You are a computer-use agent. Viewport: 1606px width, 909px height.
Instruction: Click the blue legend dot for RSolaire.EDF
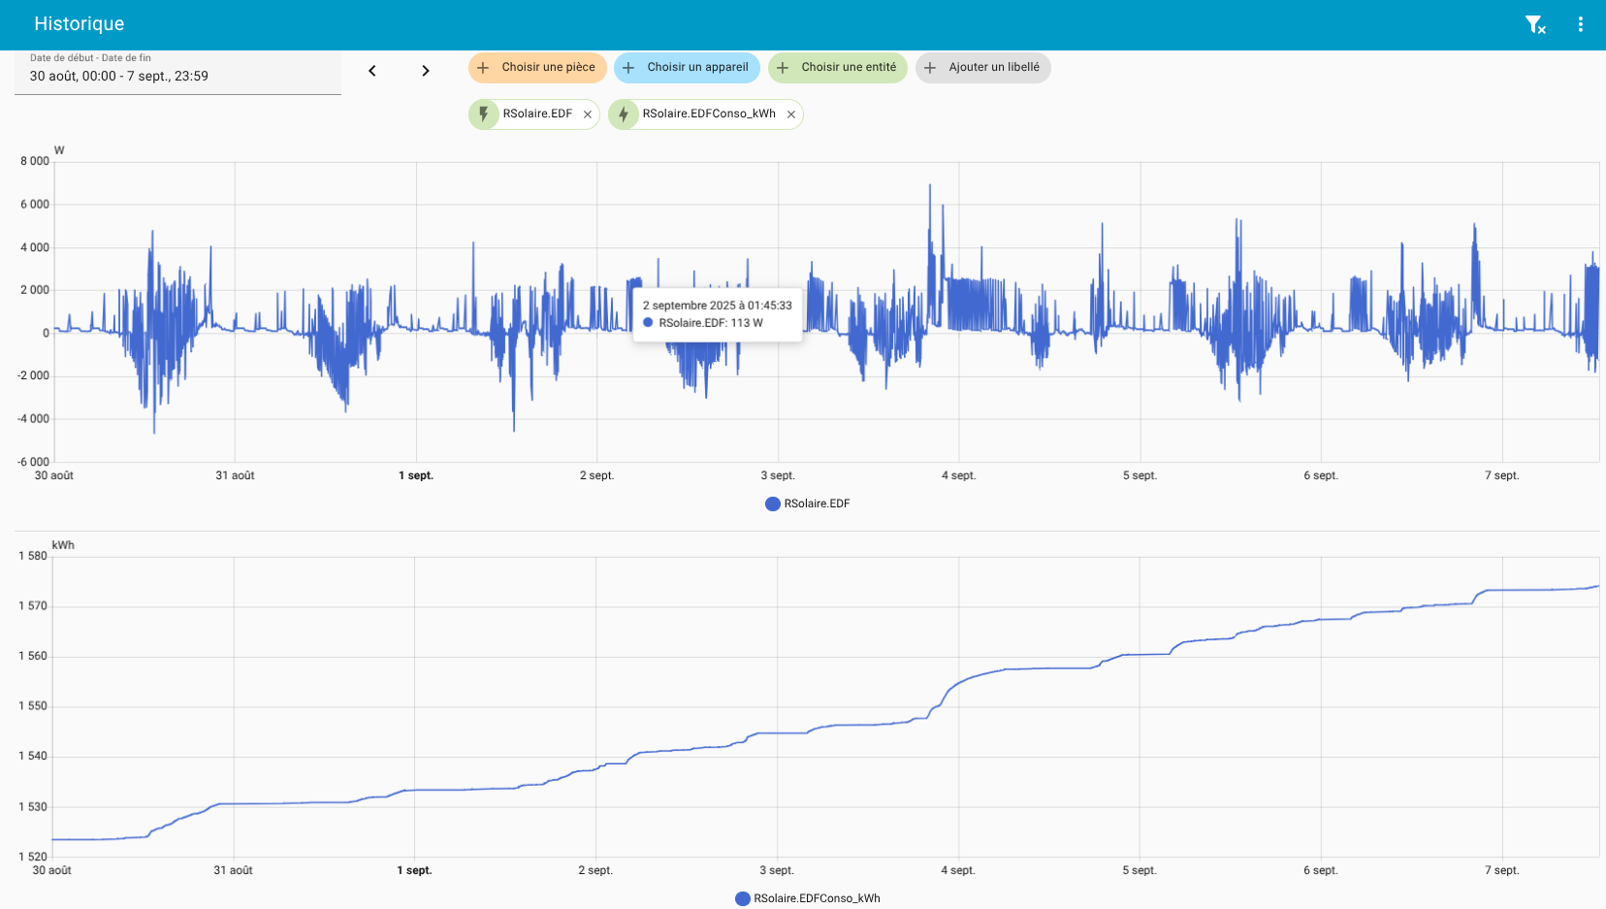point(773,503)
